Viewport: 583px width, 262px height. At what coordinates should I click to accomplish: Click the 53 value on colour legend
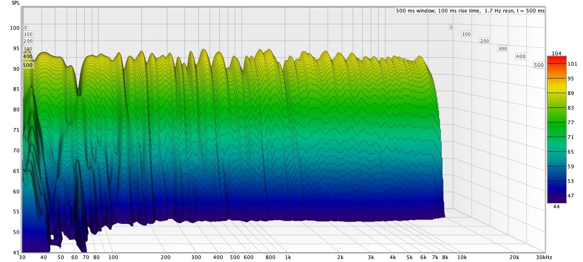pos(571,181)
